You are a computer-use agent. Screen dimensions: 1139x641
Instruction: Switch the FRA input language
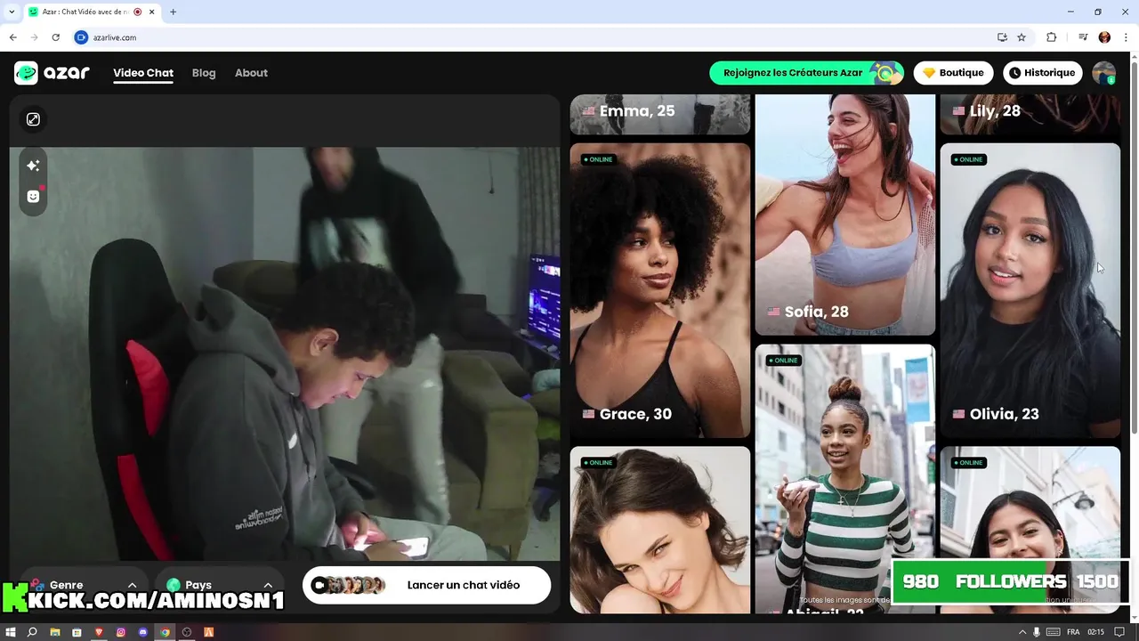[1073, 632]
